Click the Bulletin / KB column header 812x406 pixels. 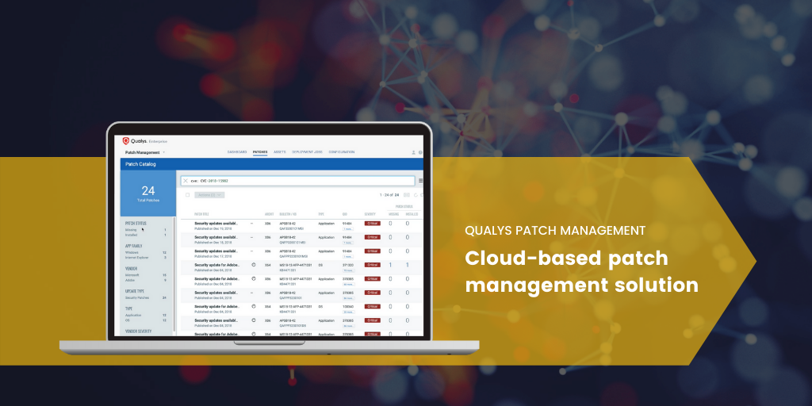(x=289, y=214)
